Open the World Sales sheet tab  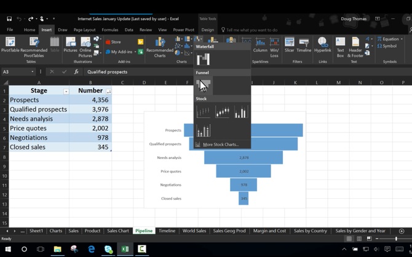(194, 231)
